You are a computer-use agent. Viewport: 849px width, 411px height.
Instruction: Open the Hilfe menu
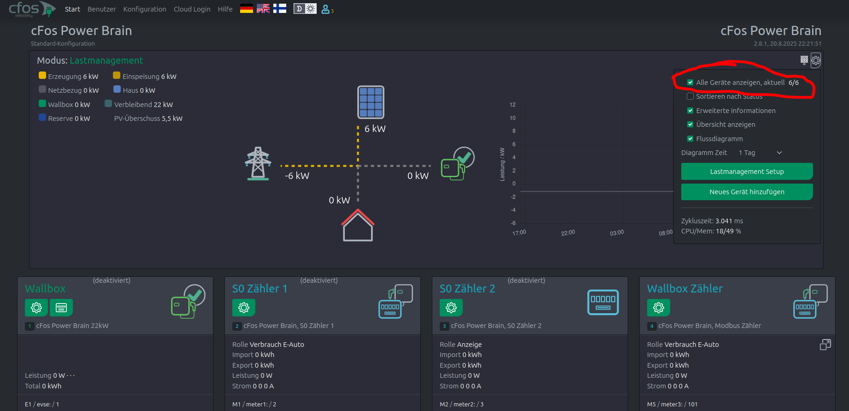point(225,9)
